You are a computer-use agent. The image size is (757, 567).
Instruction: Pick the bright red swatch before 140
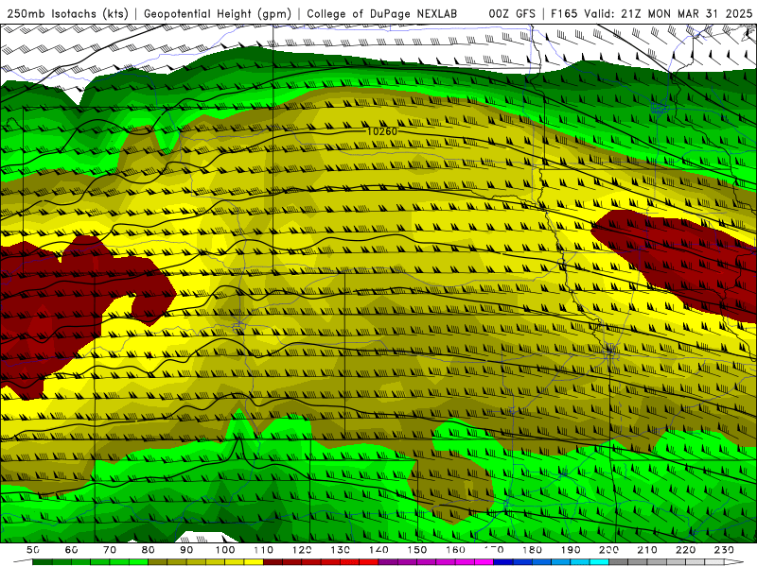tap(369, 562)
